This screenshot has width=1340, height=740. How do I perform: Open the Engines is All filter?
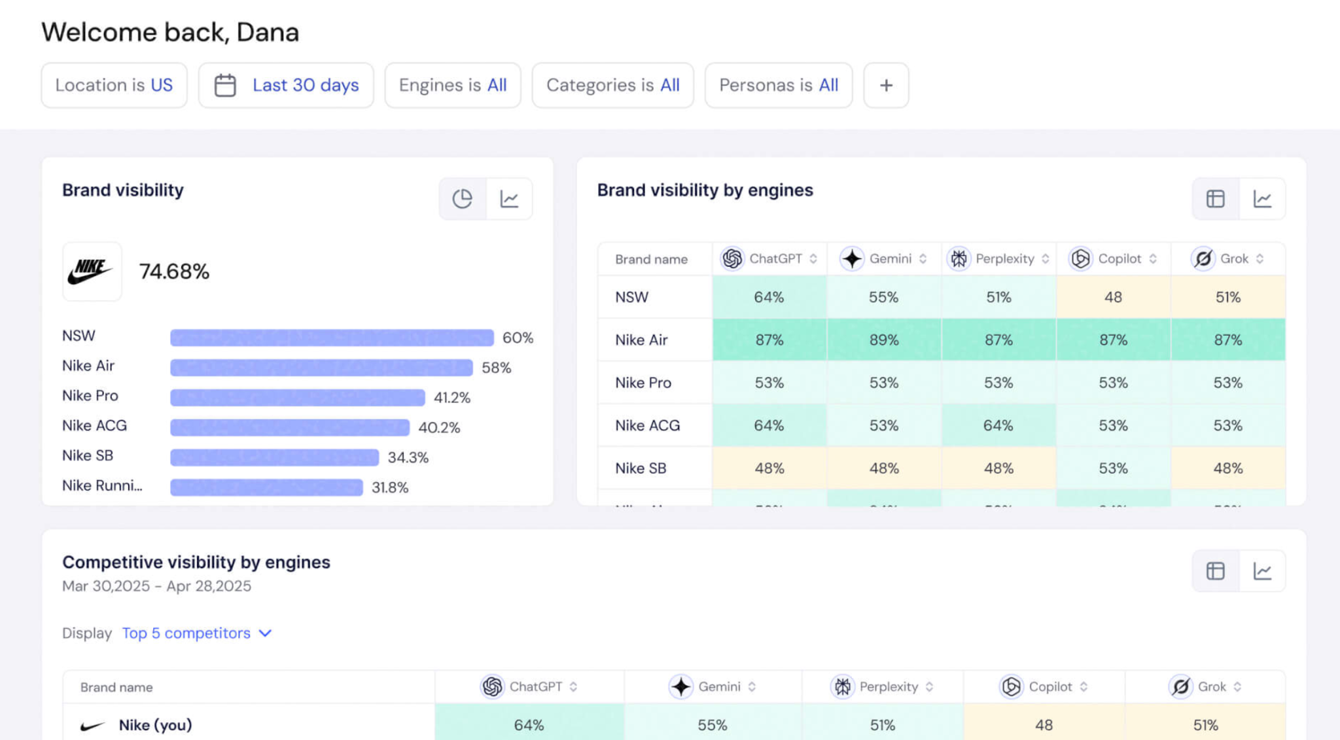click(x=453, y=85)
